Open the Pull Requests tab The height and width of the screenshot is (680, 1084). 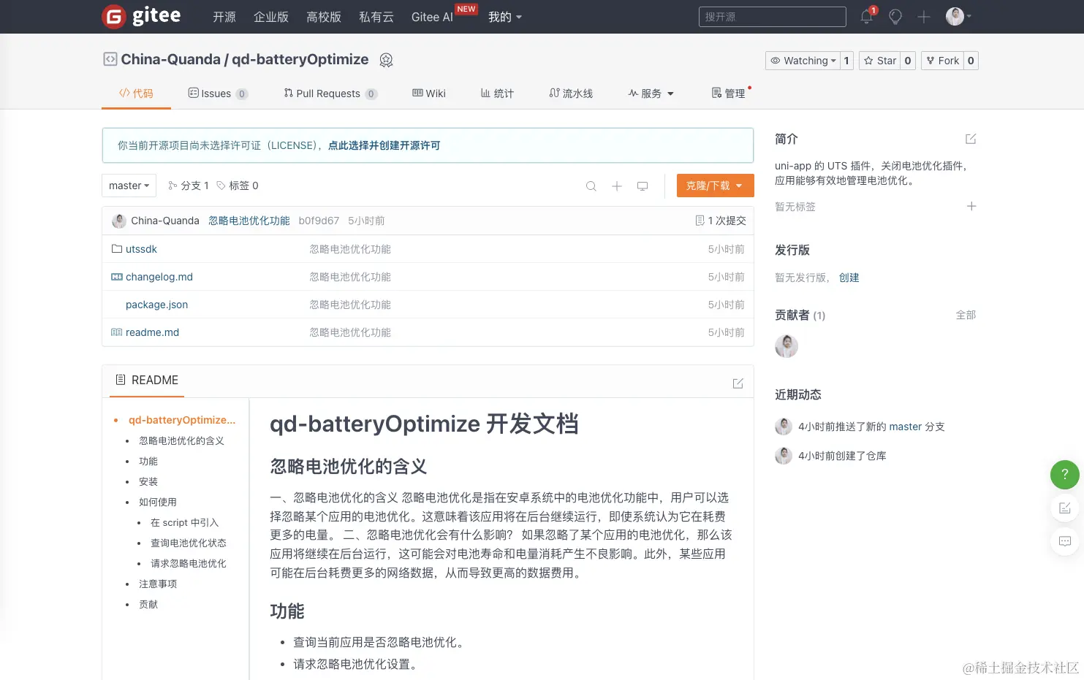pyautogui.click(x=330, y=93)
